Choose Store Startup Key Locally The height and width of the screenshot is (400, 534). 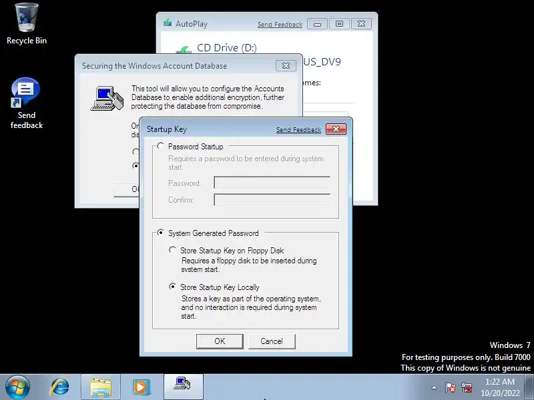173,287
